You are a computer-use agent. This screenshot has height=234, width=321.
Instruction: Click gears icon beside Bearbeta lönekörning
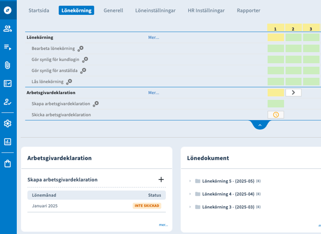(x=80, y=48)
